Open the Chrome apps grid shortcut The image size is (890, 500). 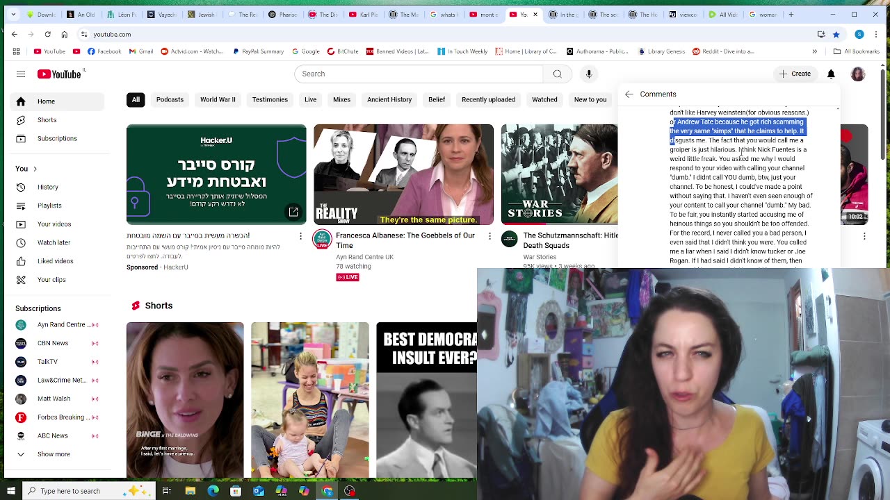coord(15,51)
